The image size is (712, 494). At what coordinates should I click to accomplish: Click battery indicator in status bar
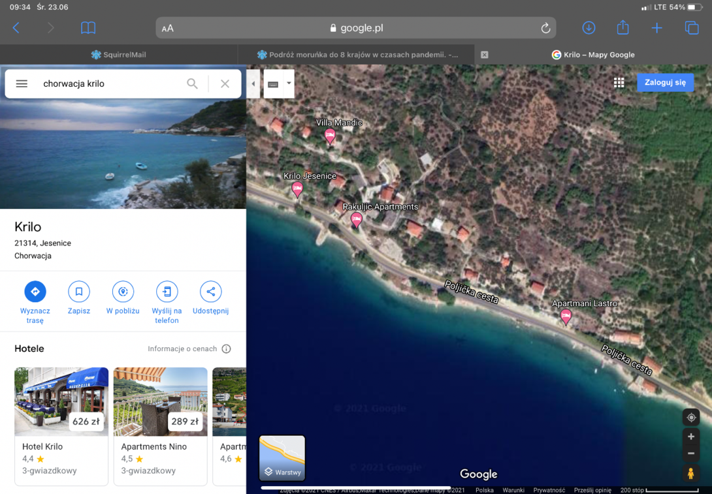pyautogui.click(x=694, y=7)
